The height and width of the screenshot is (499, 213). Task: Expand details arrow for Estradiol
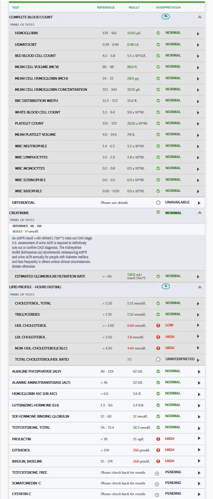click(x=199, y=450)
